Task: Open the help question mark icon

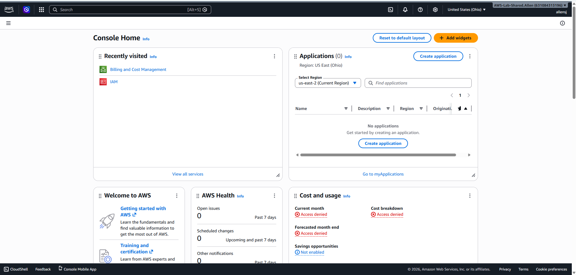Action: tap(420, 10)
